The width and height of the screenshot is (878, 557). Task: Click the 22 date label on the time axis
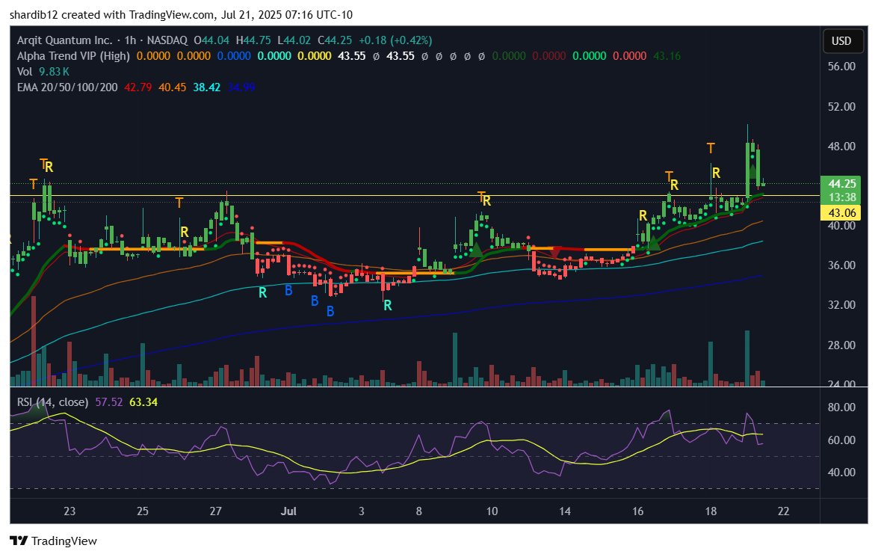(783, 511)
